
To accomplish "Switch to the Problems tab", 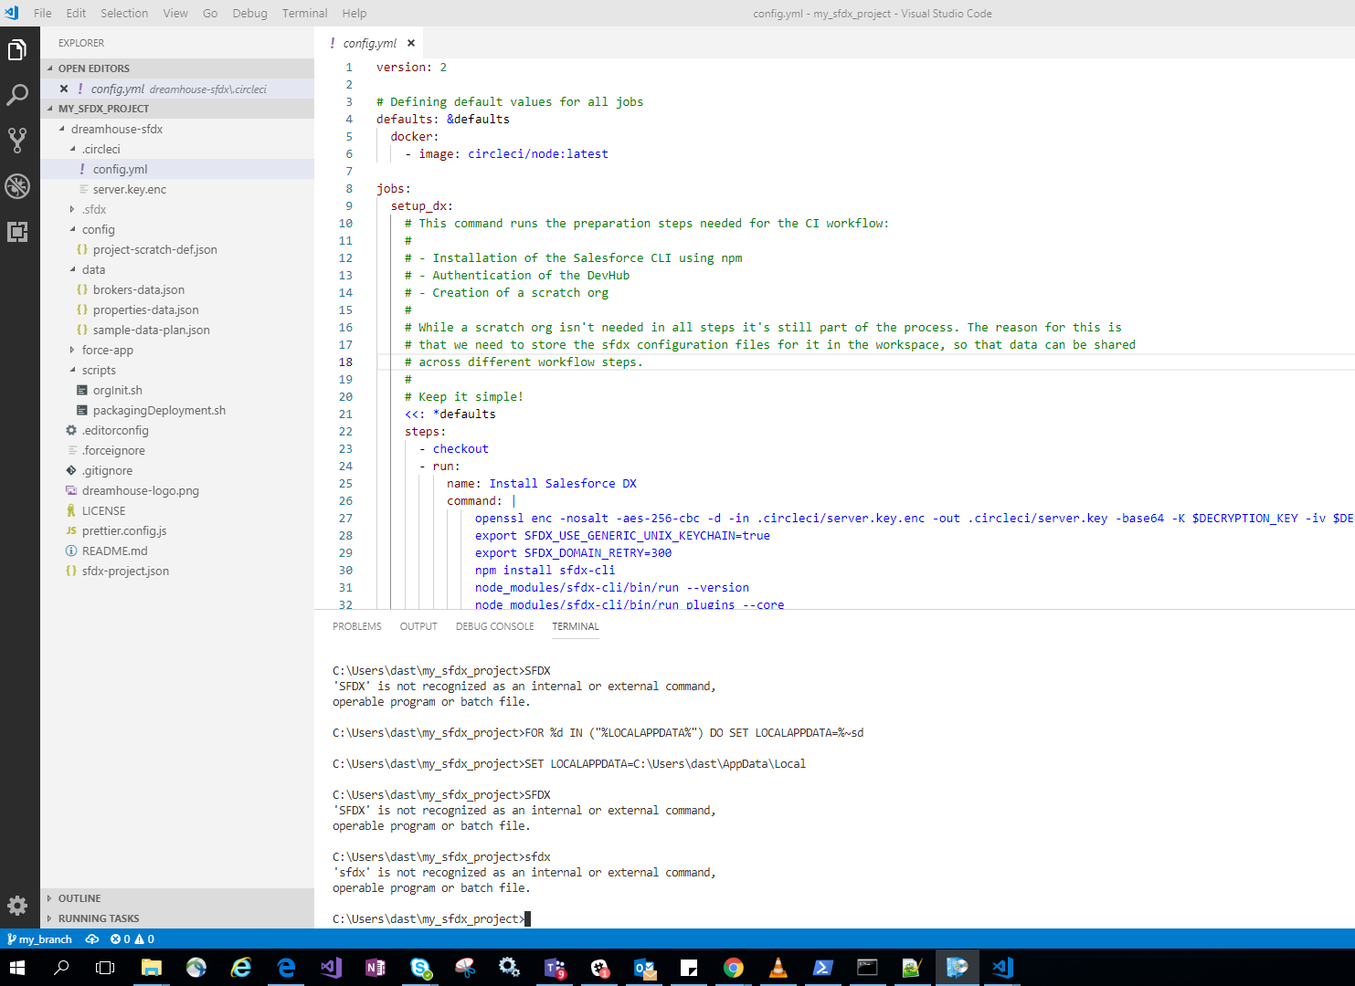I will [356, 626].
